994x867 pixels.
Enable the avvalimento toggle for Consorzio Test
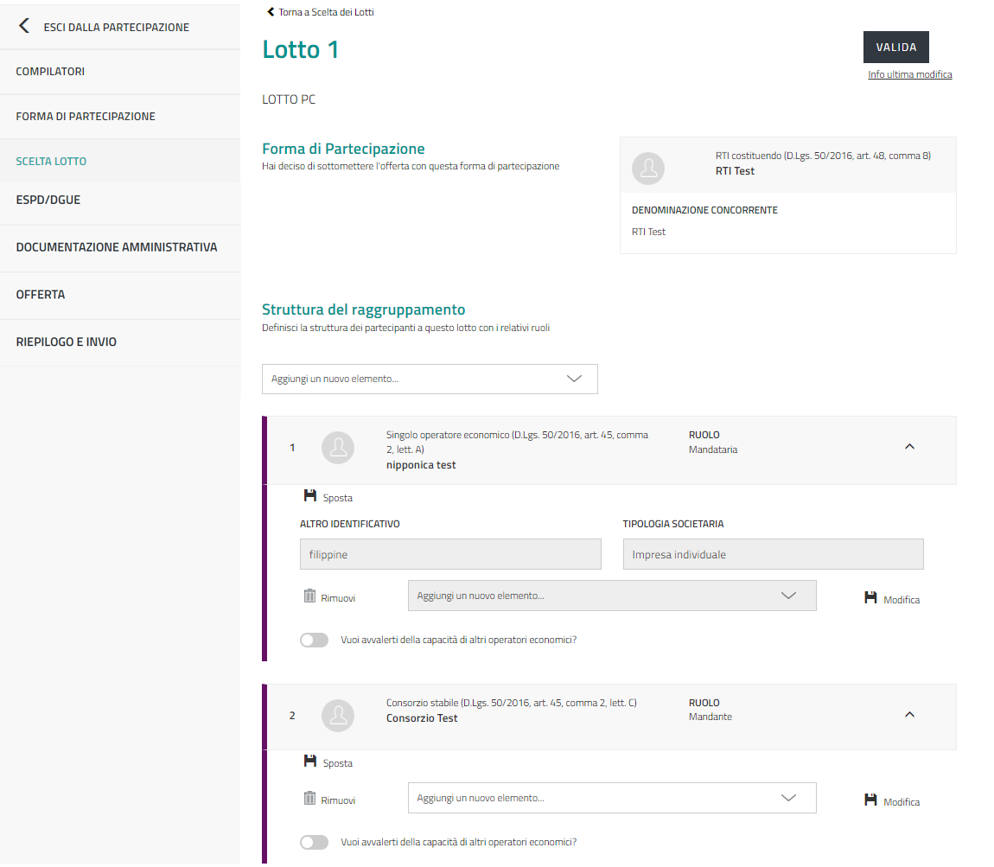coord(314,842)
